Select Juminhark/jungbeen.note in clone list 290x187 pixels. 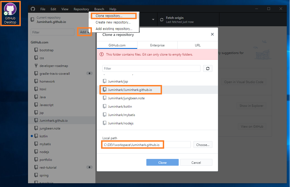(x=157, y=98)
